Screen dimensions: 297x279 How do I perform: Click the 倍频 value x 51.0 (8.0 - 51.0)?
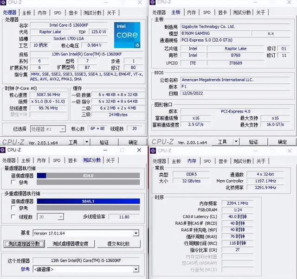[48, 101]
